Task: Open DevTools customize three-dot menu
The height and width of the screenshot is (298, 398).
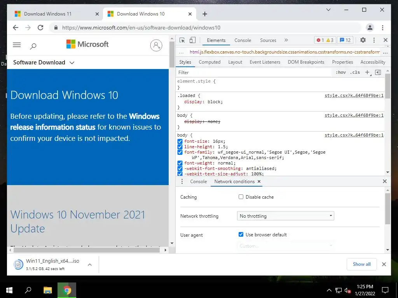Action: tap(374, 40)
